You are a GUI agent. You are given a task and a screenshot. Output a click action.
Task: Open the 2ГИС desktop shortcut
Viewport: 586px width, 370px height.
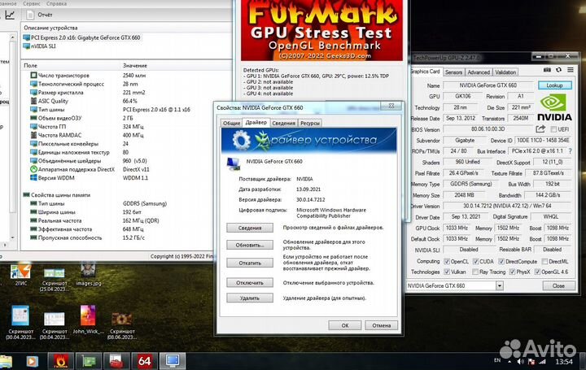point(21,274)
